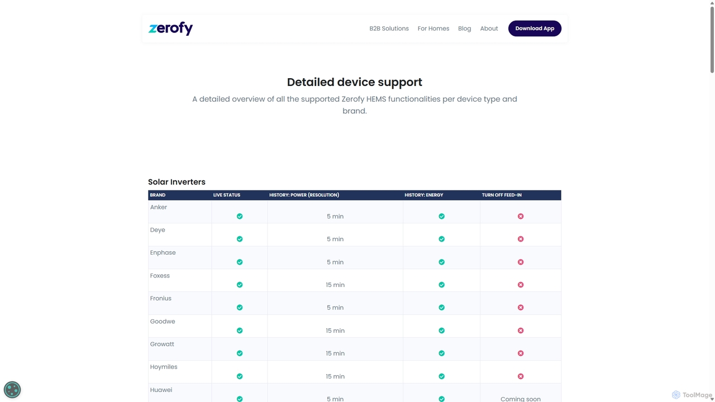This screenshot has width=715, height=402.
Task: Click the Detailed device support heading
Action: tap(355, 82)
